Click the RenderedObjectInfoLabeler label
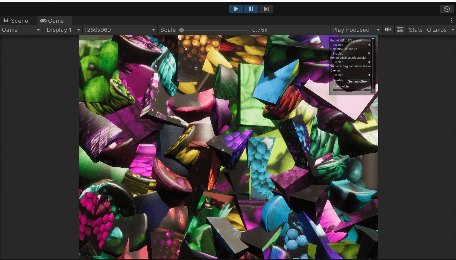This screenshot has width=456, height=260. [348, 58]
